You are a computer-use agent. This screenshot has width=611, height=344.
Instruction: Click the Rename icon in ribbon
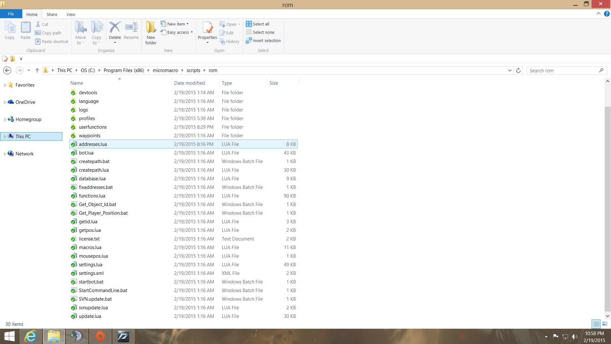click(x=131, y=28)
